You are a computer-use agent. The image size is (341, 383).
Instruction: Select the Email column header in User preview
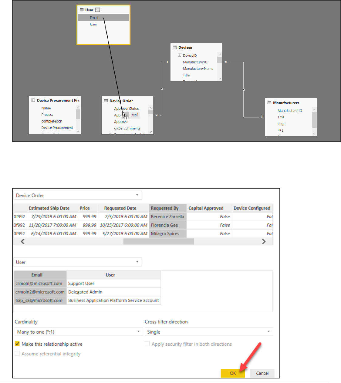[x=40, y=275]
